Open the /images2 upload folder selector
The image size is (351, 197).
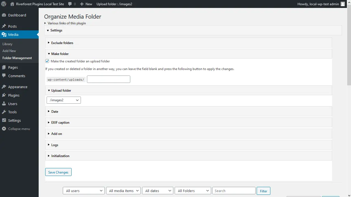[63, 100]
